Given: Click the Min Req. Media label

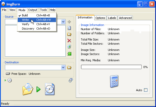Looking at the screenshot, I should (x=91, y=60).
